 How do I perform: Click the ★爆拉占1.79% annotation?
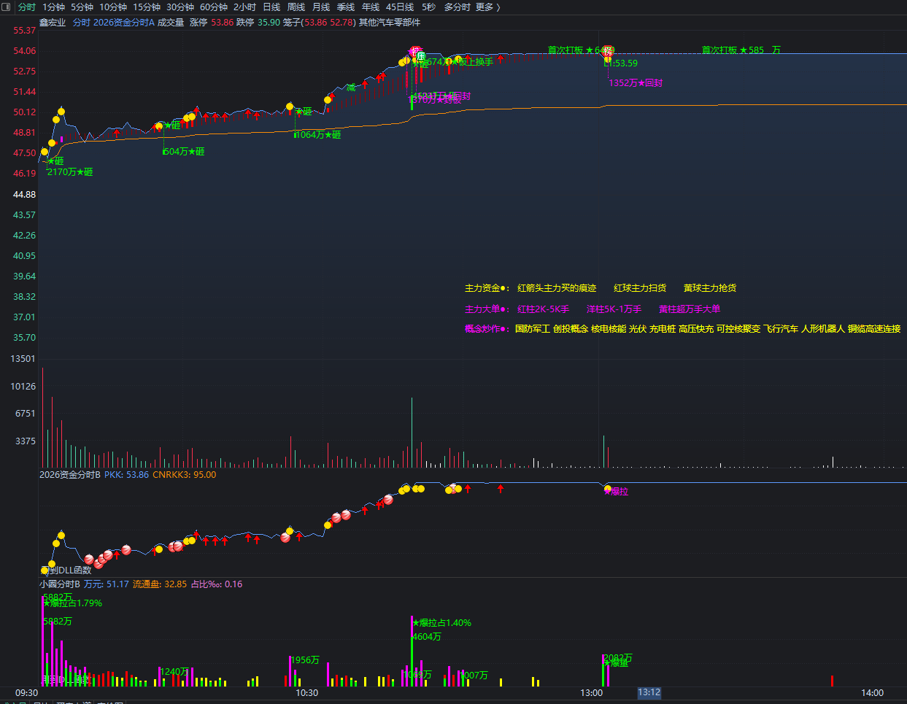pyautogui.click(x=72, y=603)
